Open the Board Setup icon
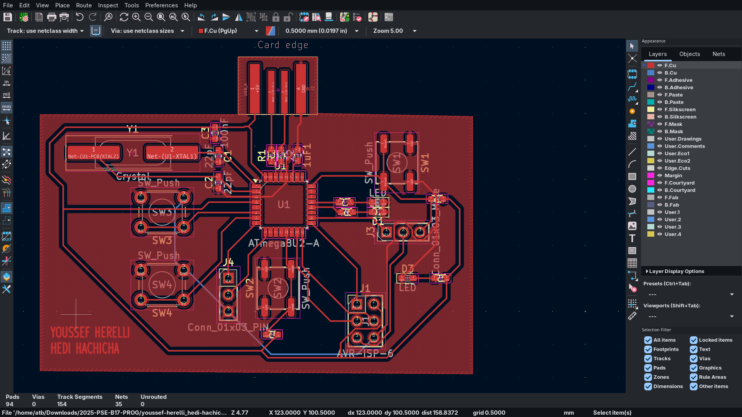742x417 pixels. tap(24, 17)
